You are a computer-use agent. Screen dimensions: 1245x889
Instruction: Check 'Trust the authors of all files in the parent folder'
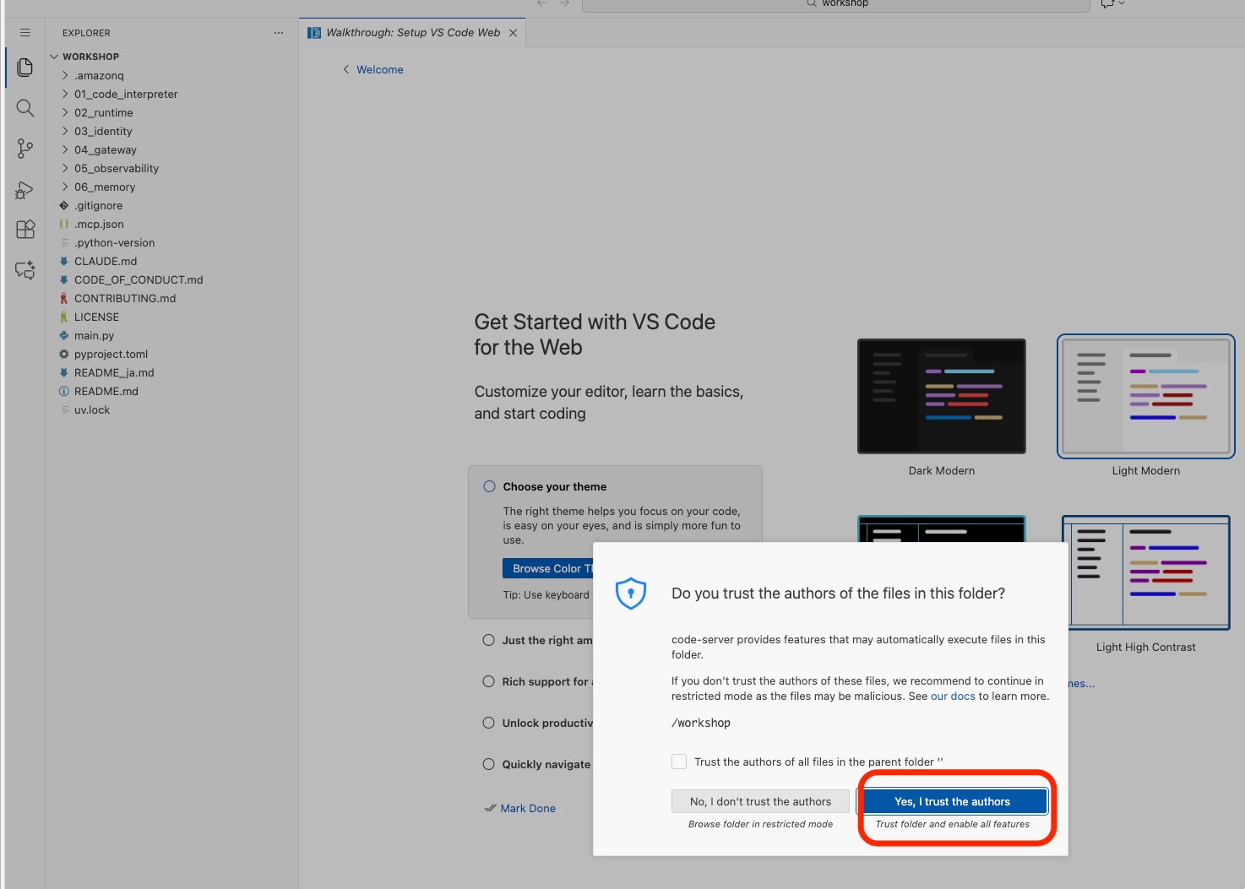click(679, 762)
